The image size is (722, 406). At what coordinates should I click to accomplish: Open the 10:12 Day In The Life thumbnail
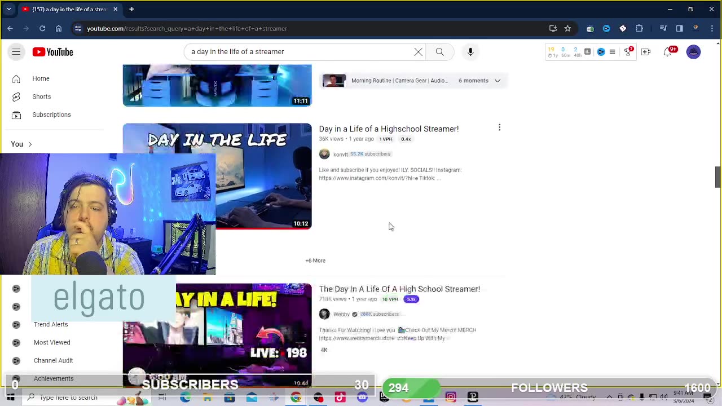pos(217,176)
